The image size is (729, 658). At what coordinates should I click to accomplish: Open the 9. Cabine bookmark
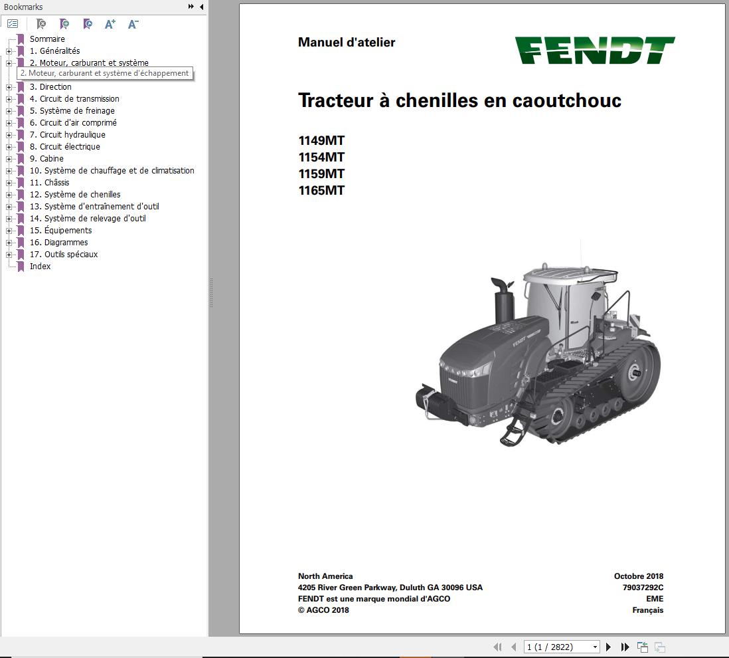pos(46,159)
